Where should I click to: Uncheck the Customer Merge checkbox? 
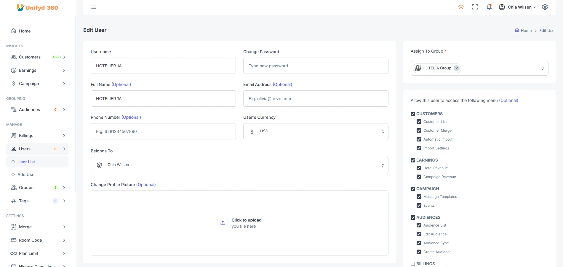click(x=419, y=131)
